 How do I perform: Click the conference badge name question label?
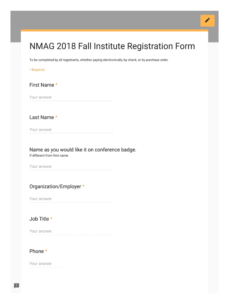click(83, 150)
